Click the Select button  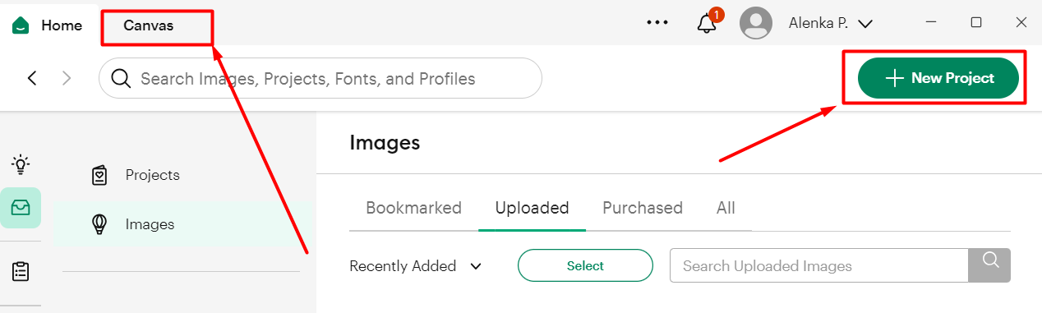pos(585,266)
